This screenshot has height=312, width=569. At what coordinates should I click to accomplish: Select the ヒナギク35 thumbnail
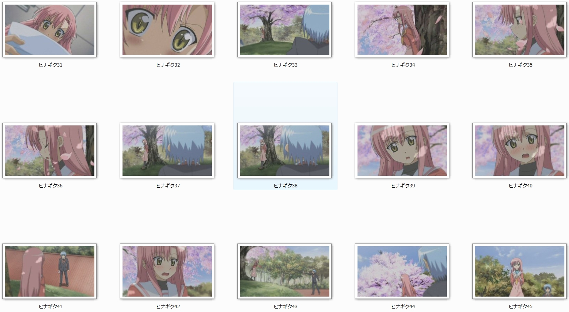coord(520,30)
